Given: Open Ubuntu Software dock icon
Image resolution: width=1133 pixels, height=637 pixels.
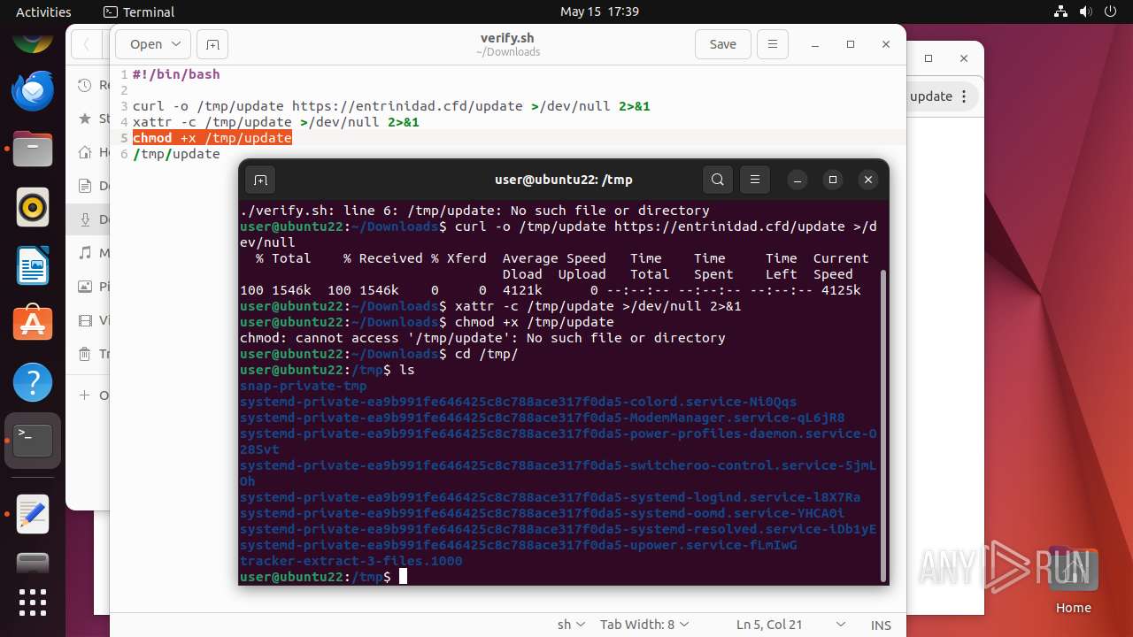Looking at the screenshot, I should (x=33, y=325).
